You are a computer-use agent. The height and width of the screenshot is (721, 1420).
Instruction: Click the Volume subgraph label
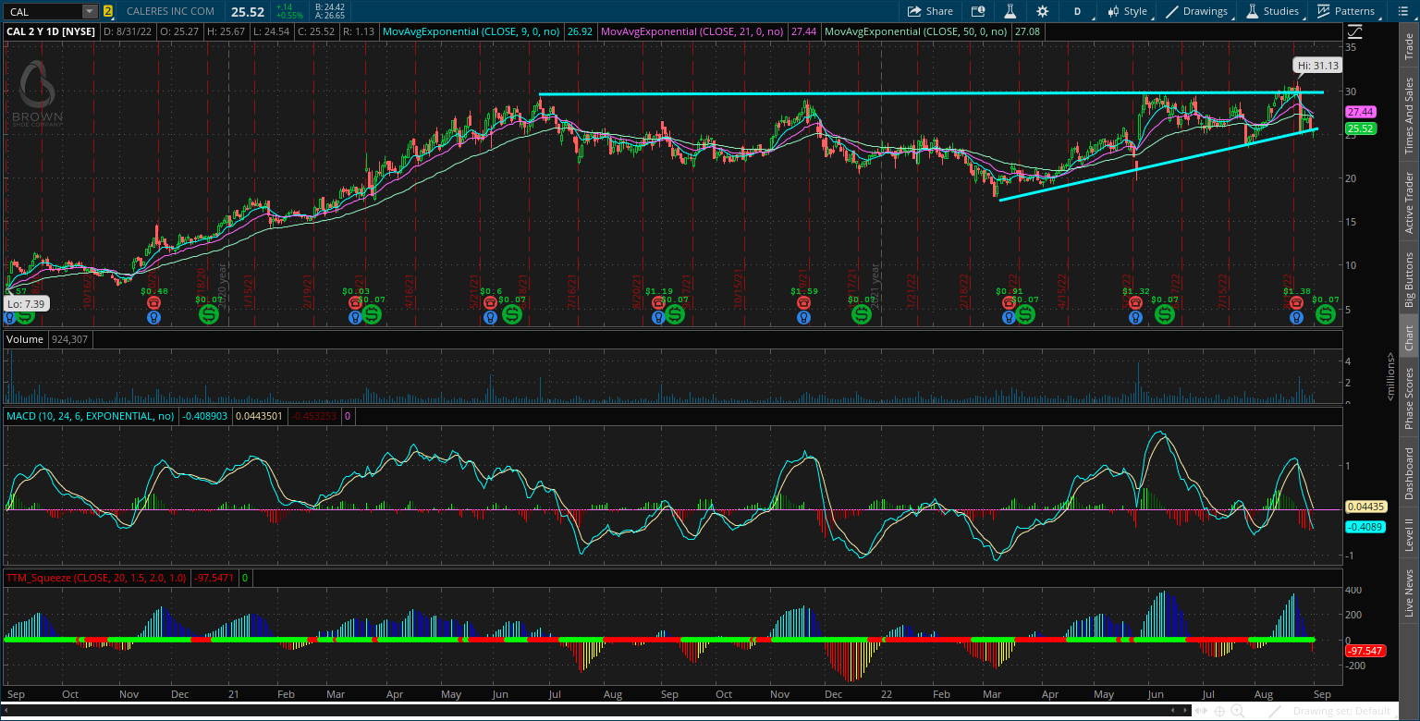[24, 339]
